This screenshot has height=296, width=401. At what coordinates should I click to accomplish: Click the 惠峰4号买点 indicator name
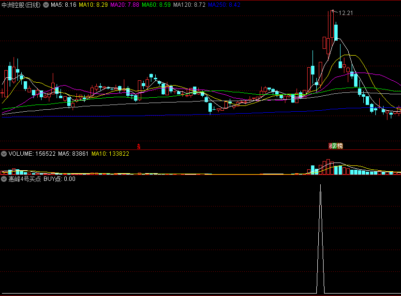click(x=25, y=179)
